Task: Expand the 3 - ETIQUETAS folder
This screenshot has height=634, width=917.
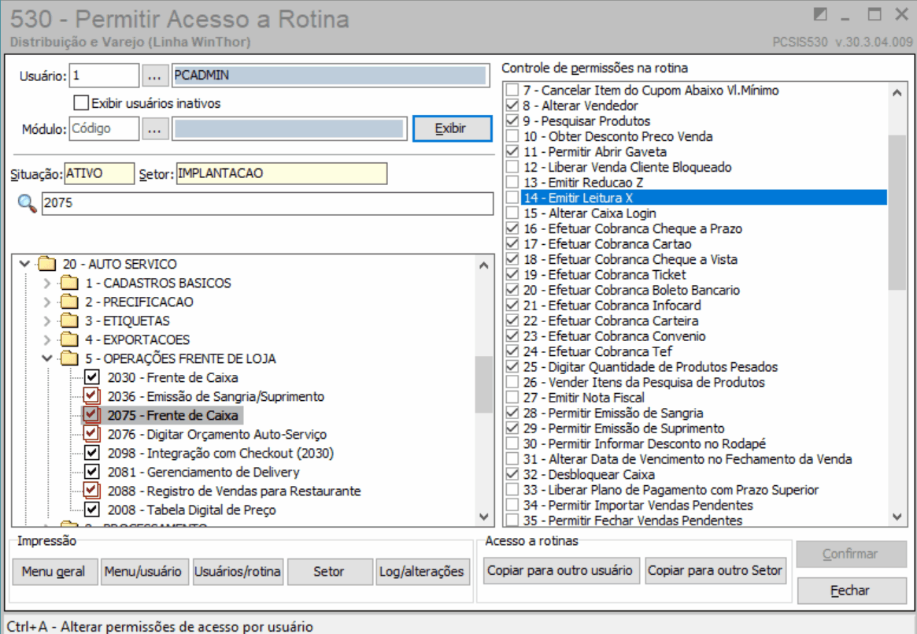Action: coord(47,321)
